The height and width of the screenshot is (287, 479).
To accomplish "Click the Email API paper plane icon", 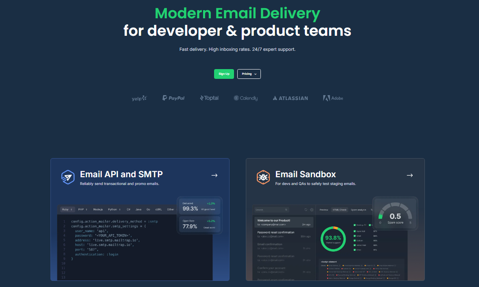I will pyautogui.click(x=68, y=177).
